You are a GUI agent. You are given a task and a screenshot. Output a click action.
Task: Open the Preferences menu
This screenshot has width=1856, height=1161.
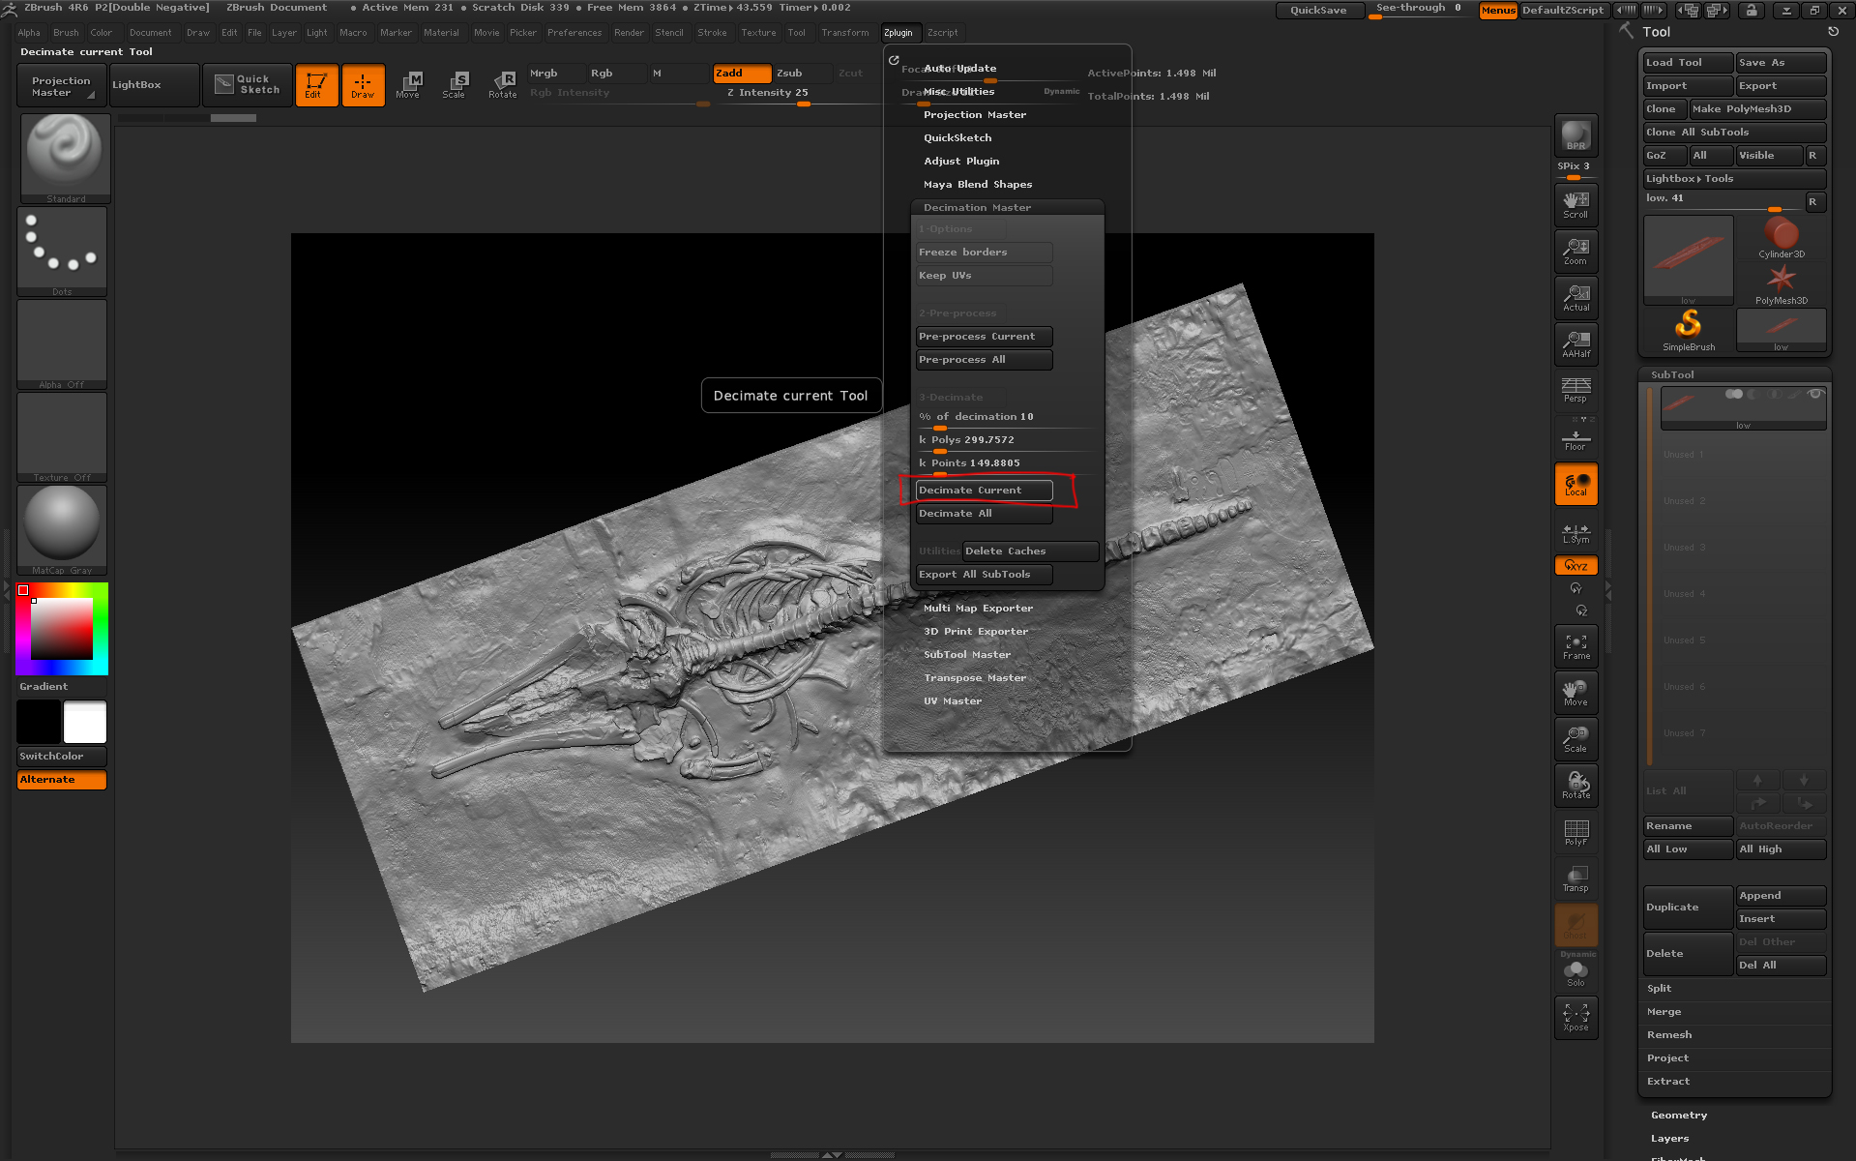[x=574, y=33]
